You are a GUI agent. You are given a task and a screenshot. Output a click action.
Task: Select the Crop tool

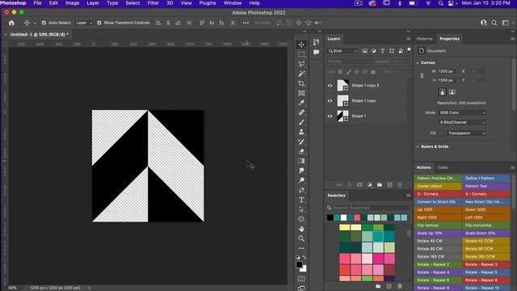[301, 83]
